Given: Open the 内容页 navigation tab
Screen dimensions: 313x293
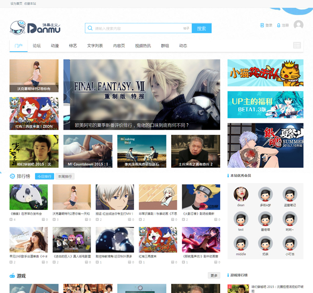Looking at the screenshot, I should click(119, 46).
